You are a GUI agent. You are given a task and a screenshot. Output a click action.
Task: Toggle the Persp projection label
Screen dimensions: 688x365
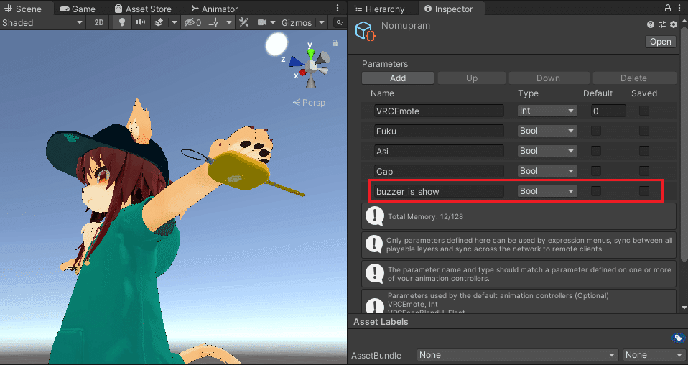(x=309, y=102)
